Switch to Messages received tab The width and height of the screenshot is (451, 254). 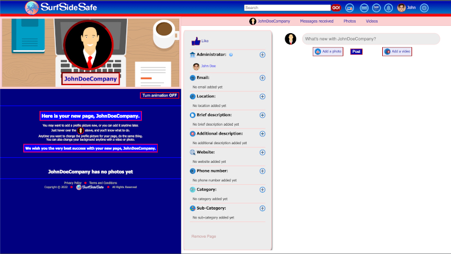(316, 21)
